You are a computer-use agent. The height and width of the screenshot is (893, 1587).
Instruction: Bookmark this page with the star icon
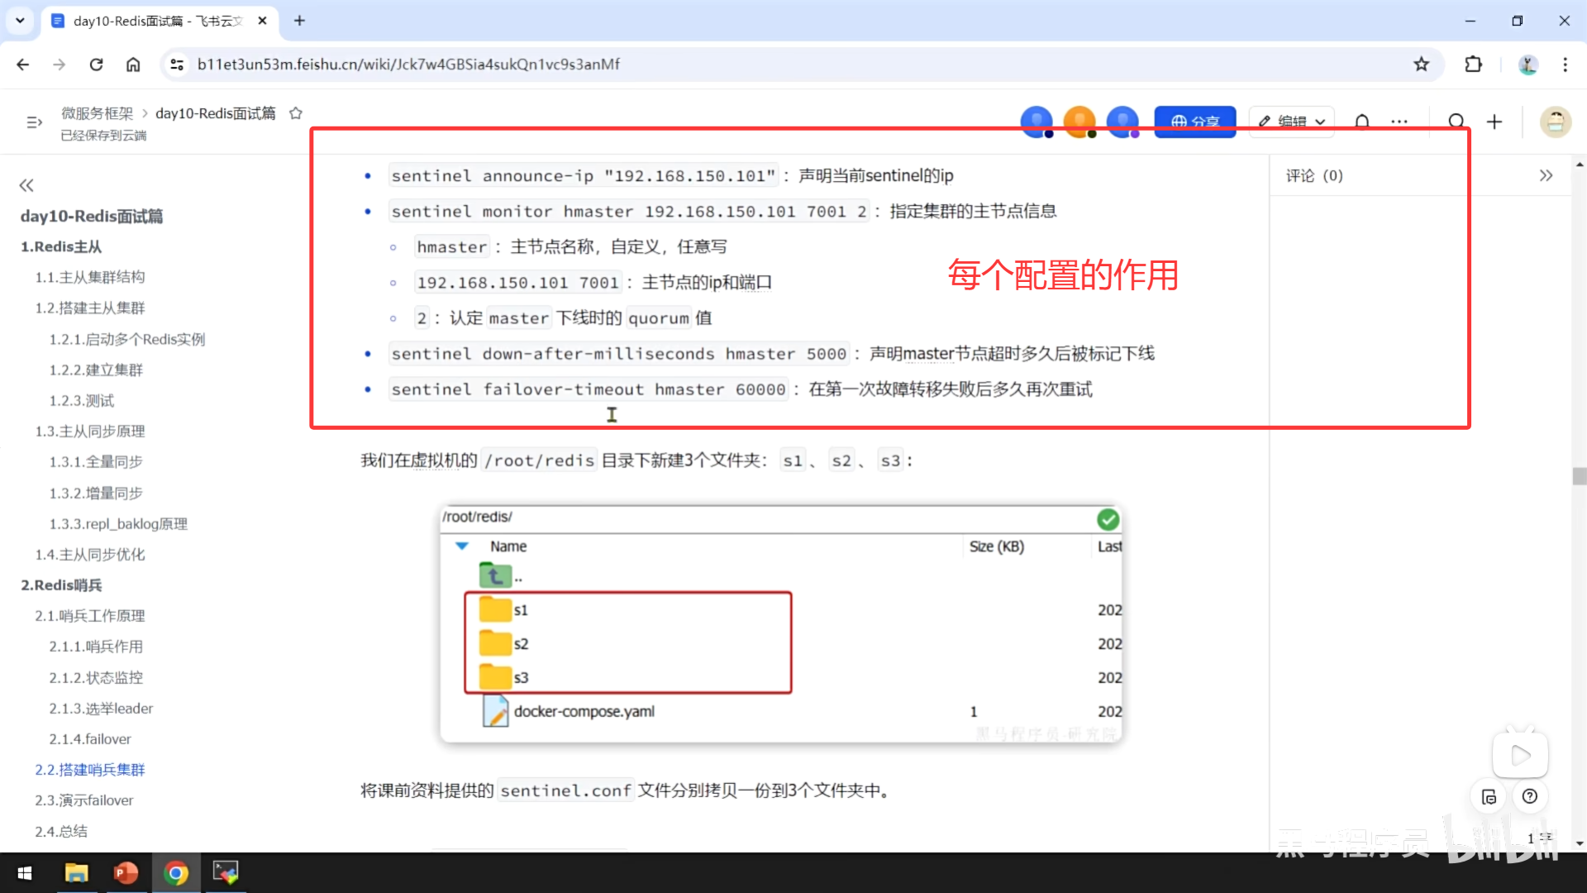coord(1421,64)
